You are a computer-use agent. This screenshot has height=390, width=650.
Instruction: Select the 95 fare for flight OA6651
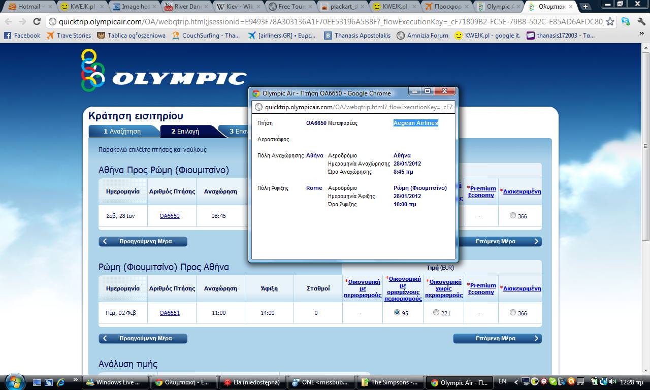click(x=397, y=313)
